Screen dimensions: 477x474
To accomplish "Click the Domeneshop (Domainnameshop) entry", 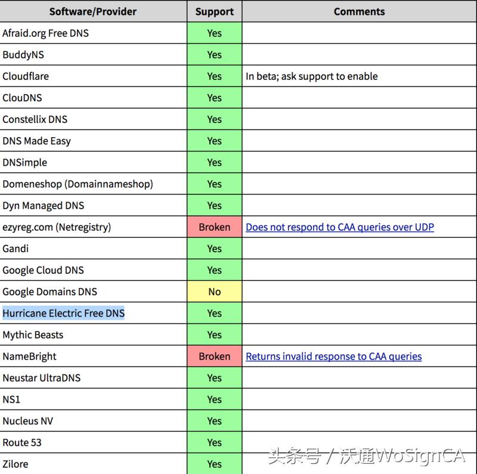I will pyautogui.click(x=78, y=184).
